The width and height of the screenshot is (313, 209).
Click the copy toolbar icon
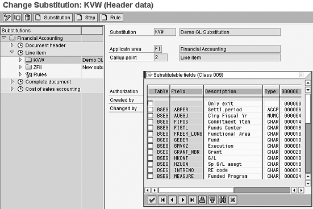coord(18,18)
